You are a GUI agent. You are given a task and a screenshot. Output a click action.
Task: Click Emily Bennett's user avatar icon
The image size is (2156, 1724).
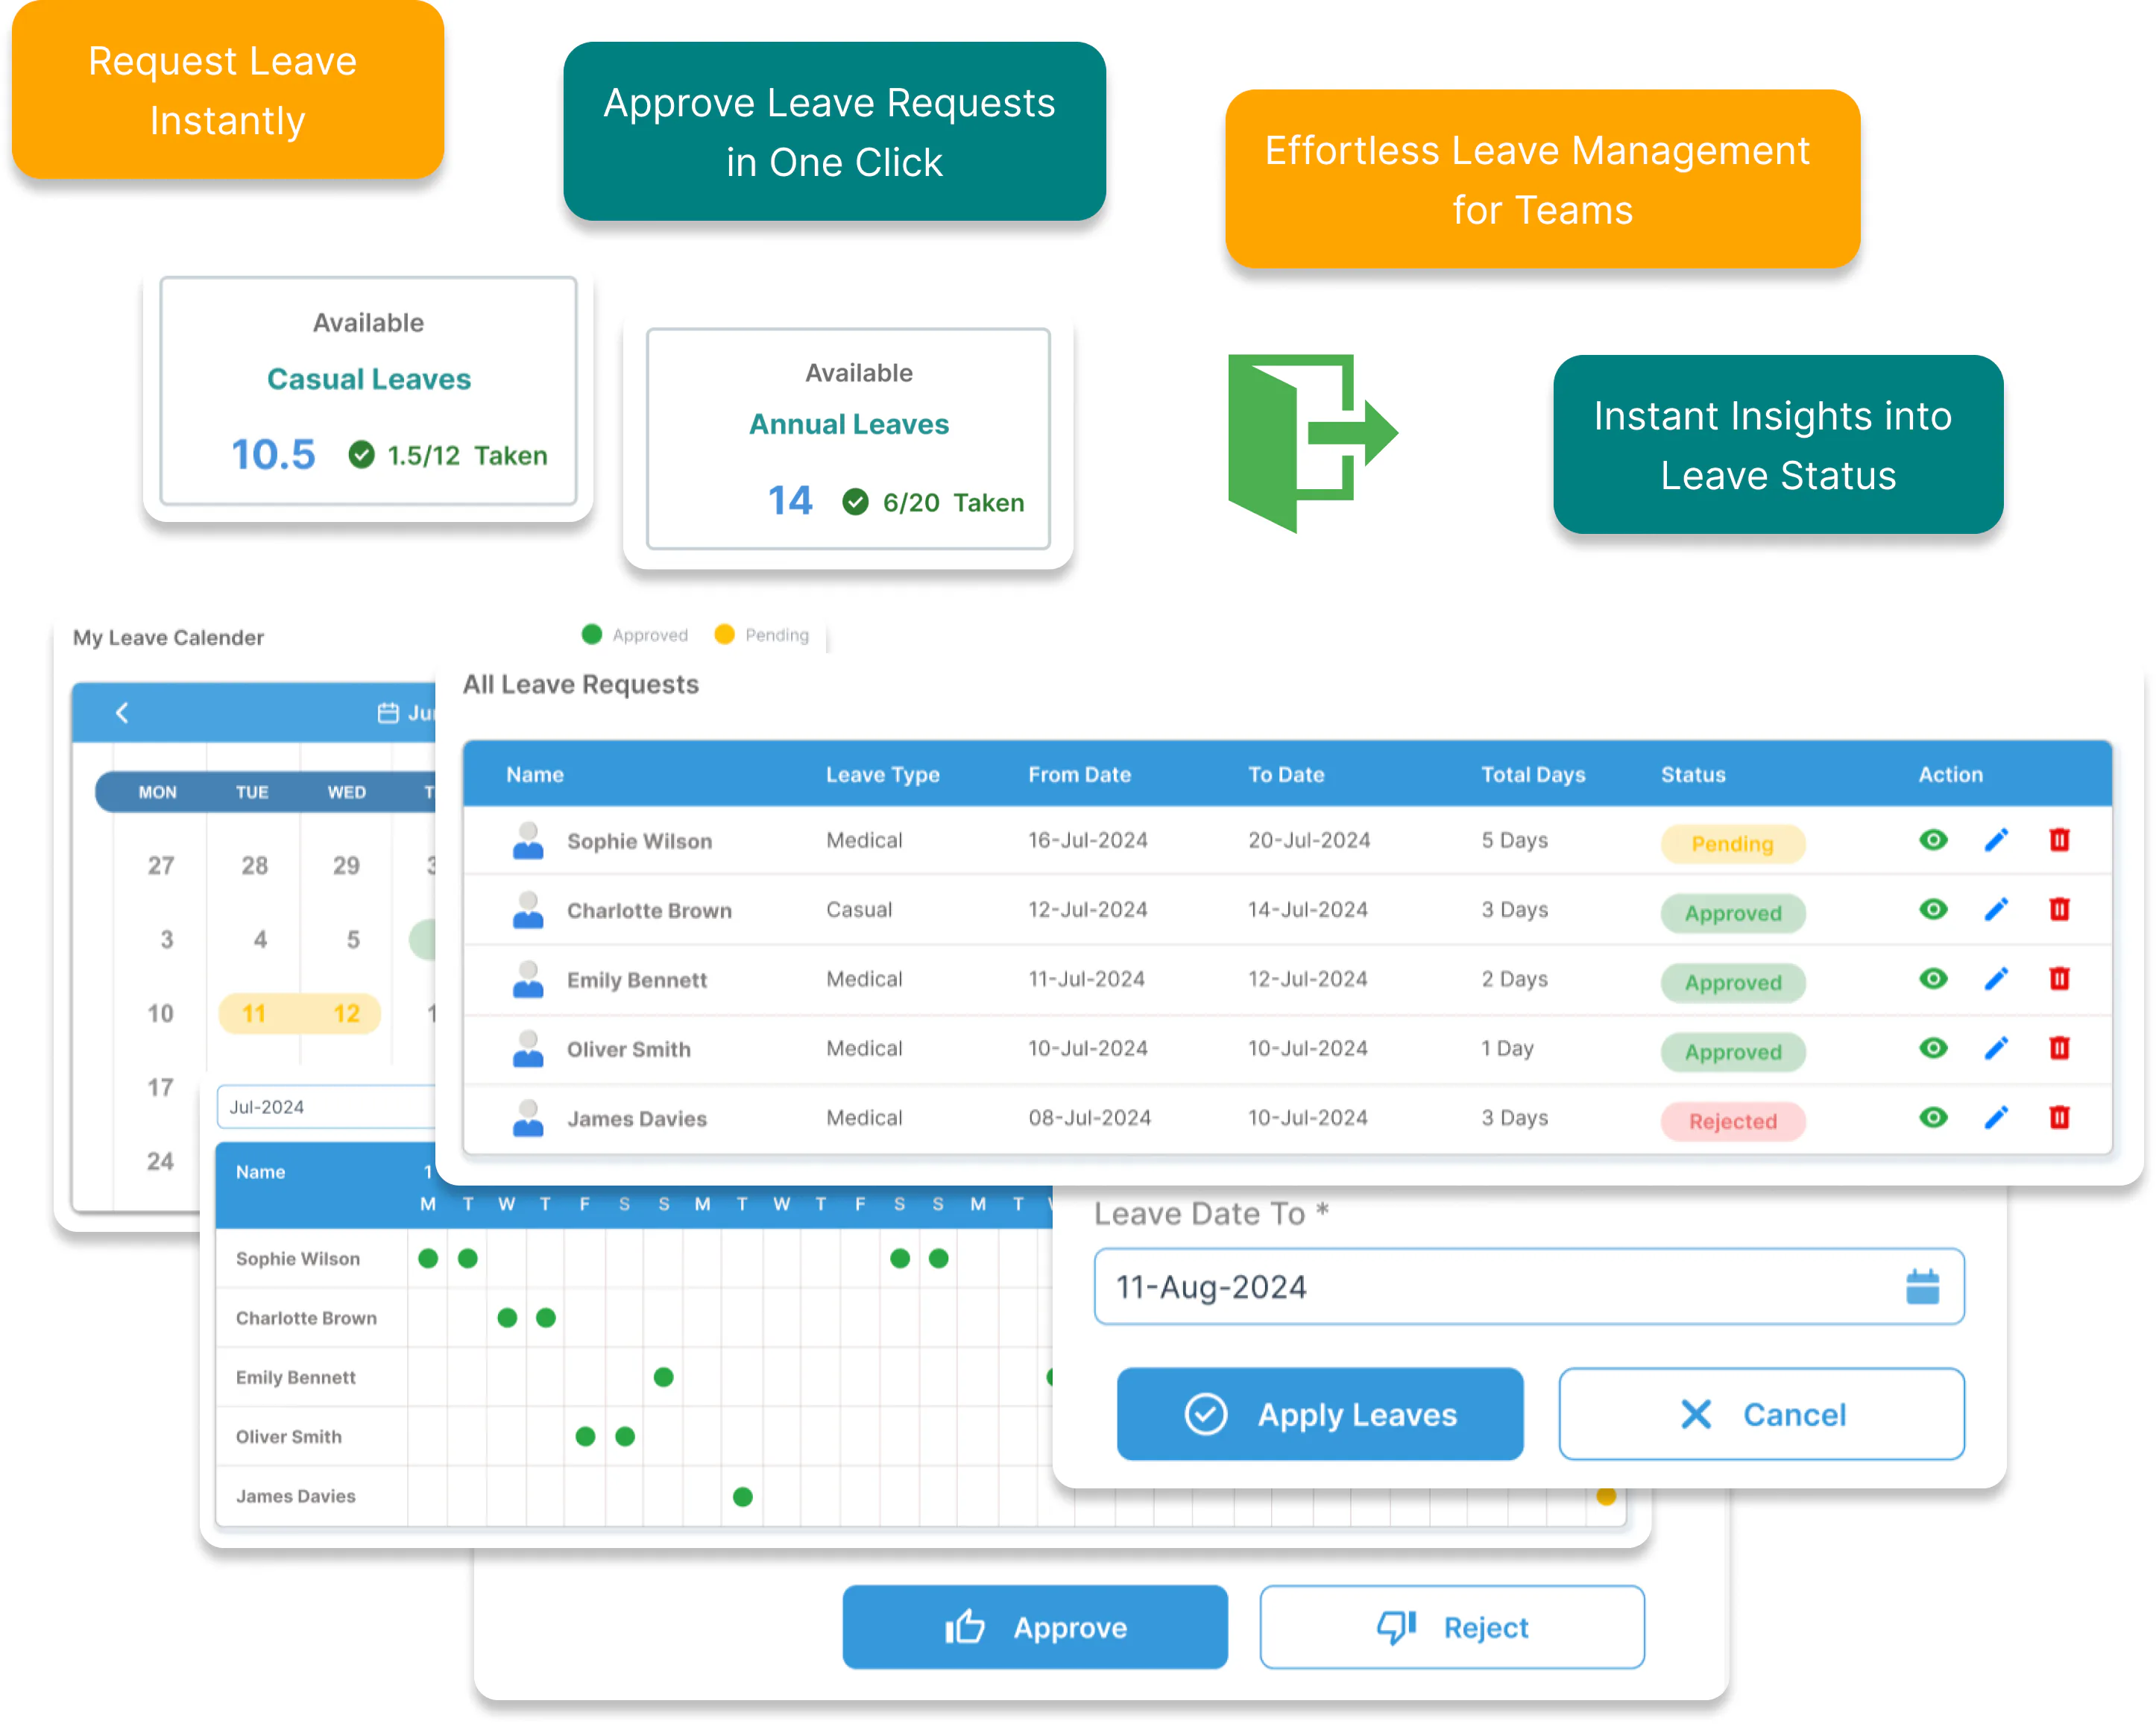[x=528, y=979]
